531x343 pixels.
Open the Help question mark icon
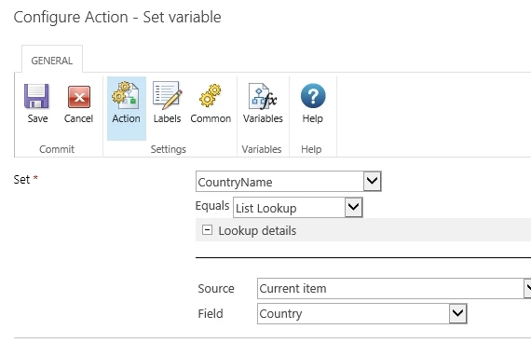[313, 96]
